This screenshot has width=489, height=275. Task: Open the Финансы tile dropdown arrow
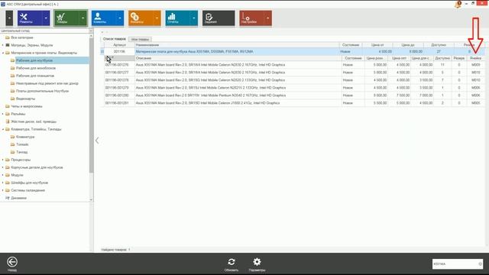(x=157, y=18)
